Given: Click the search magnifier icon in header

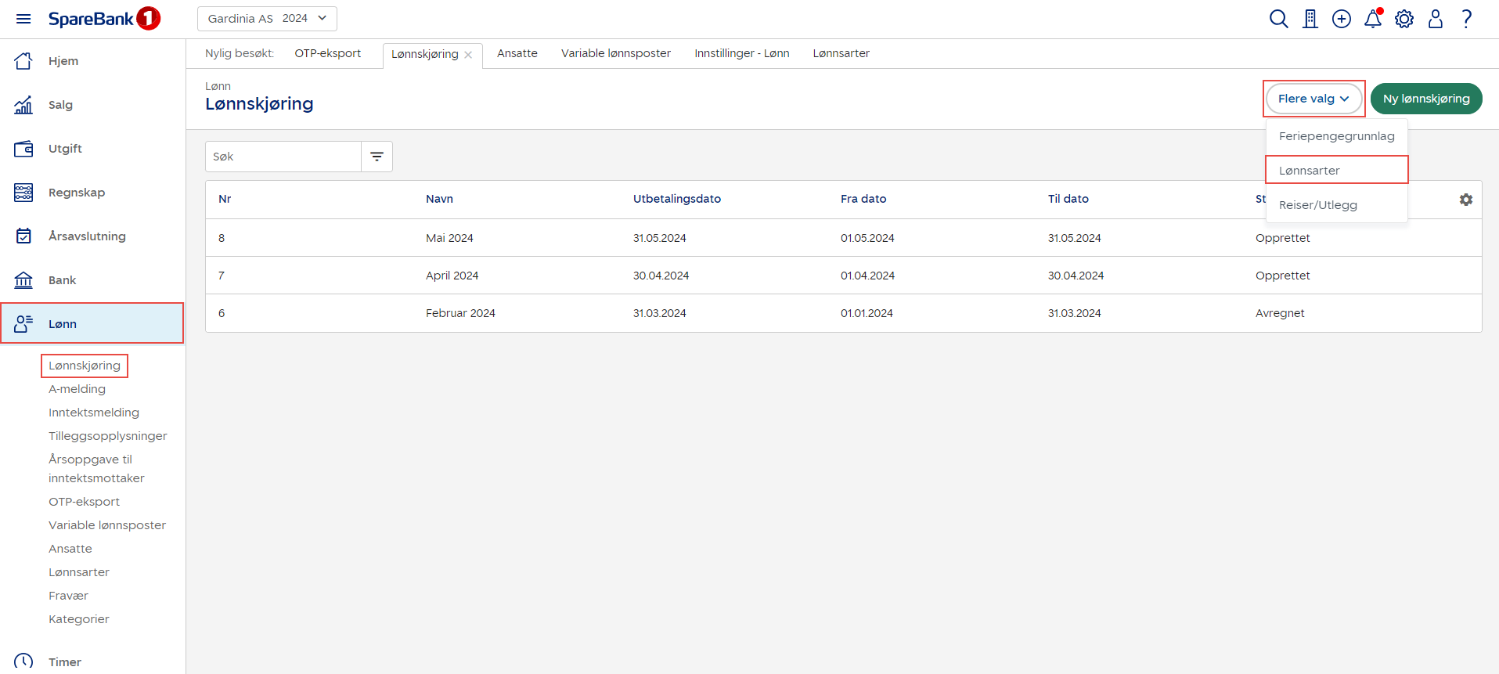Looking at the screenshot, I should pyautogui.click(x=1278, y=19).
